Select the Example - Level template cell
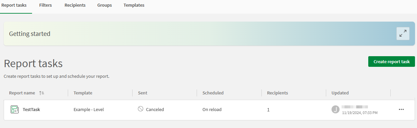417x128 pixels. (x=88, y=109)
